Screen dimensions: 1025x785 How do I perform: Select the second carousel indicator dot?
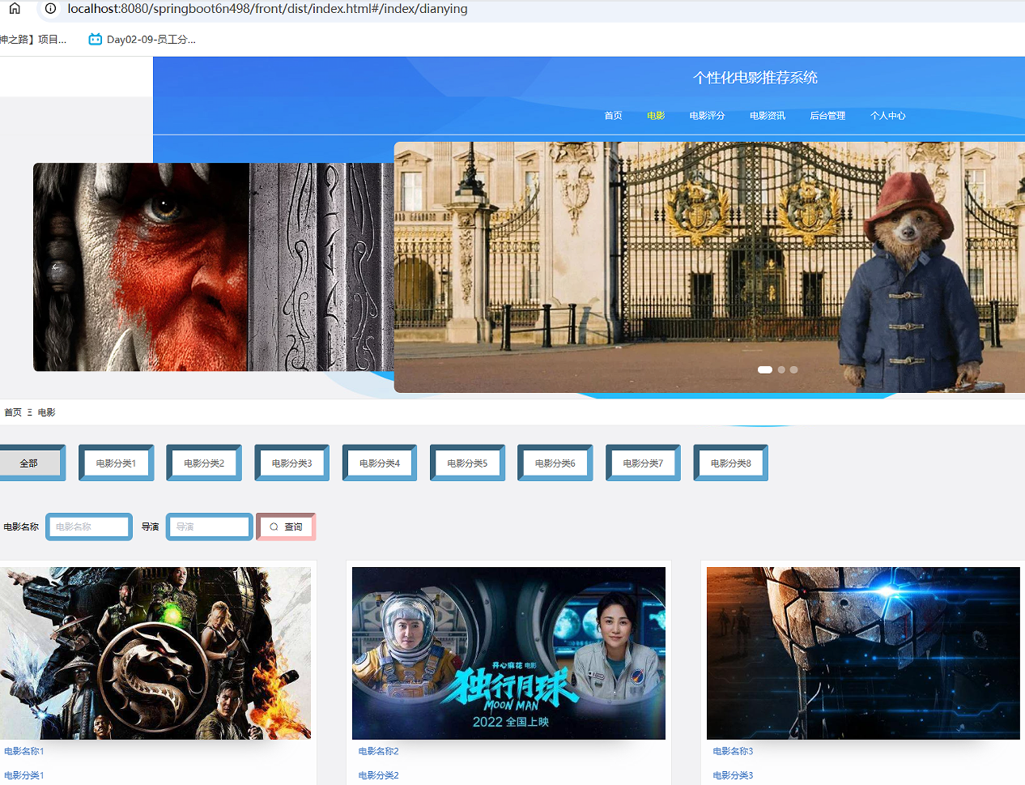(x=781, y=369)
